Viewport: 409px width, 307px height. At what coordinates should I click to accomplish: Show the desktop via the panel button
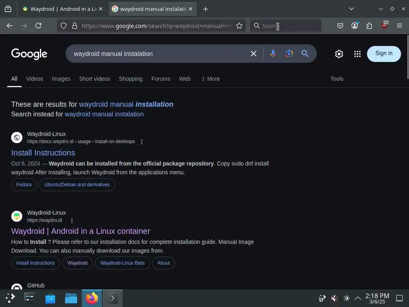point(399,298)
